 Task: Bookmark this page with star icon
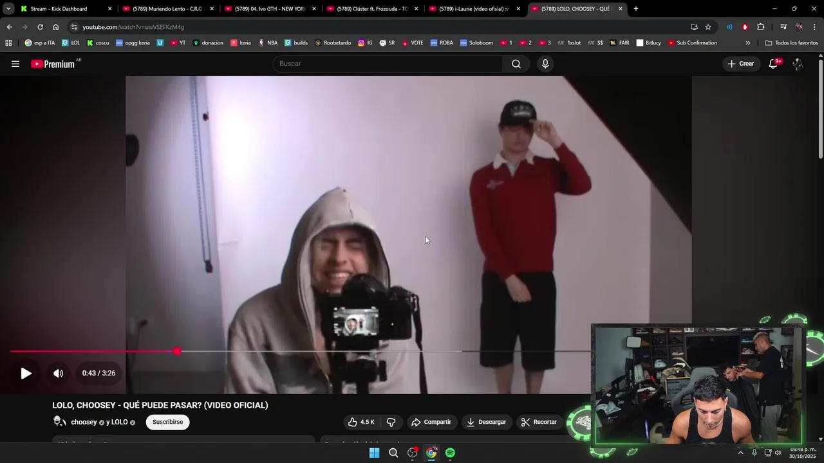point(708,27)
